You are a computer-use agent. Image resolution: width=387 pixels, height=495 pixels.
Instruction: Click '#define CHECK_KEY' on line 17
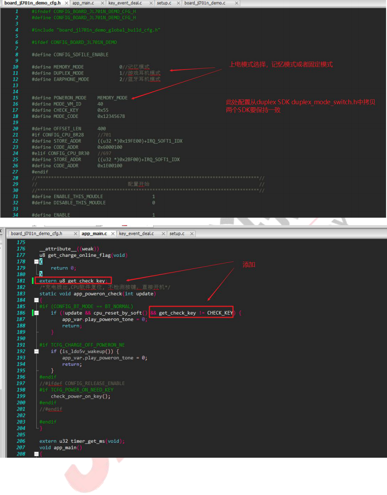point(70,110)
